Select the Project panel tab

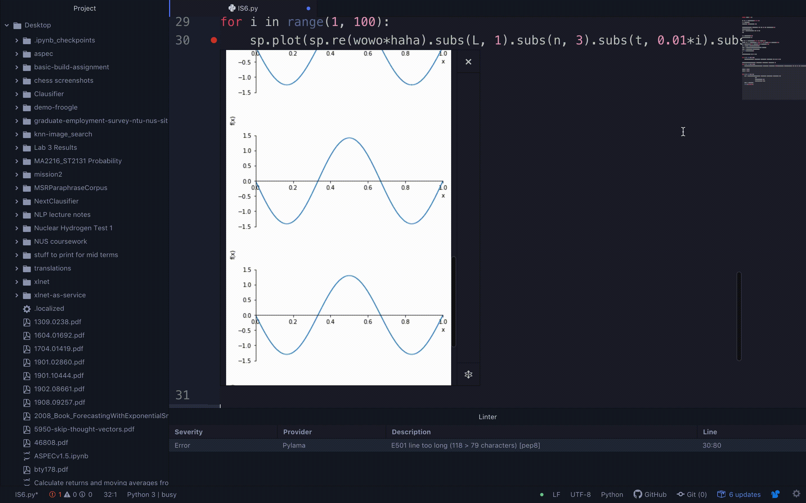[85, 8]
